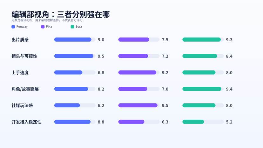Select the Runway 镜头与可控性 bar
The width and height of the screenshot is (263, 148).
(74, 56)
